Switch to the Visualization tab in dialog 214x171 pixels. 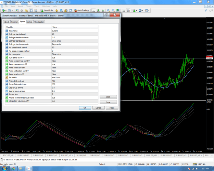pyautogui.click(x=39, y=22)
